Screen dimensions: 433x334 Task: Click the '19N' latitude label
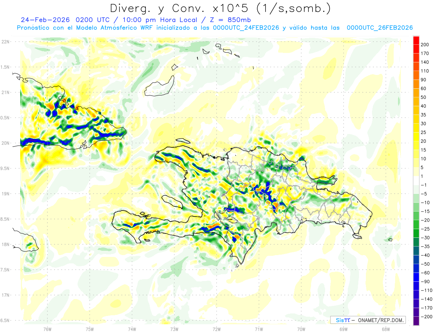point(5,194)
